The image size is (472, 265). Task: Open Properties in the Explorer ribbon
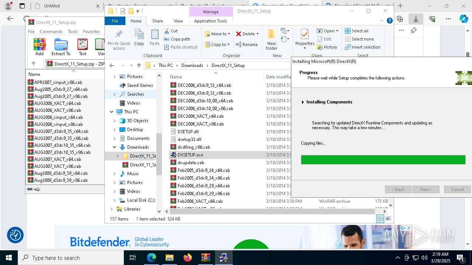tap(305, 39)
